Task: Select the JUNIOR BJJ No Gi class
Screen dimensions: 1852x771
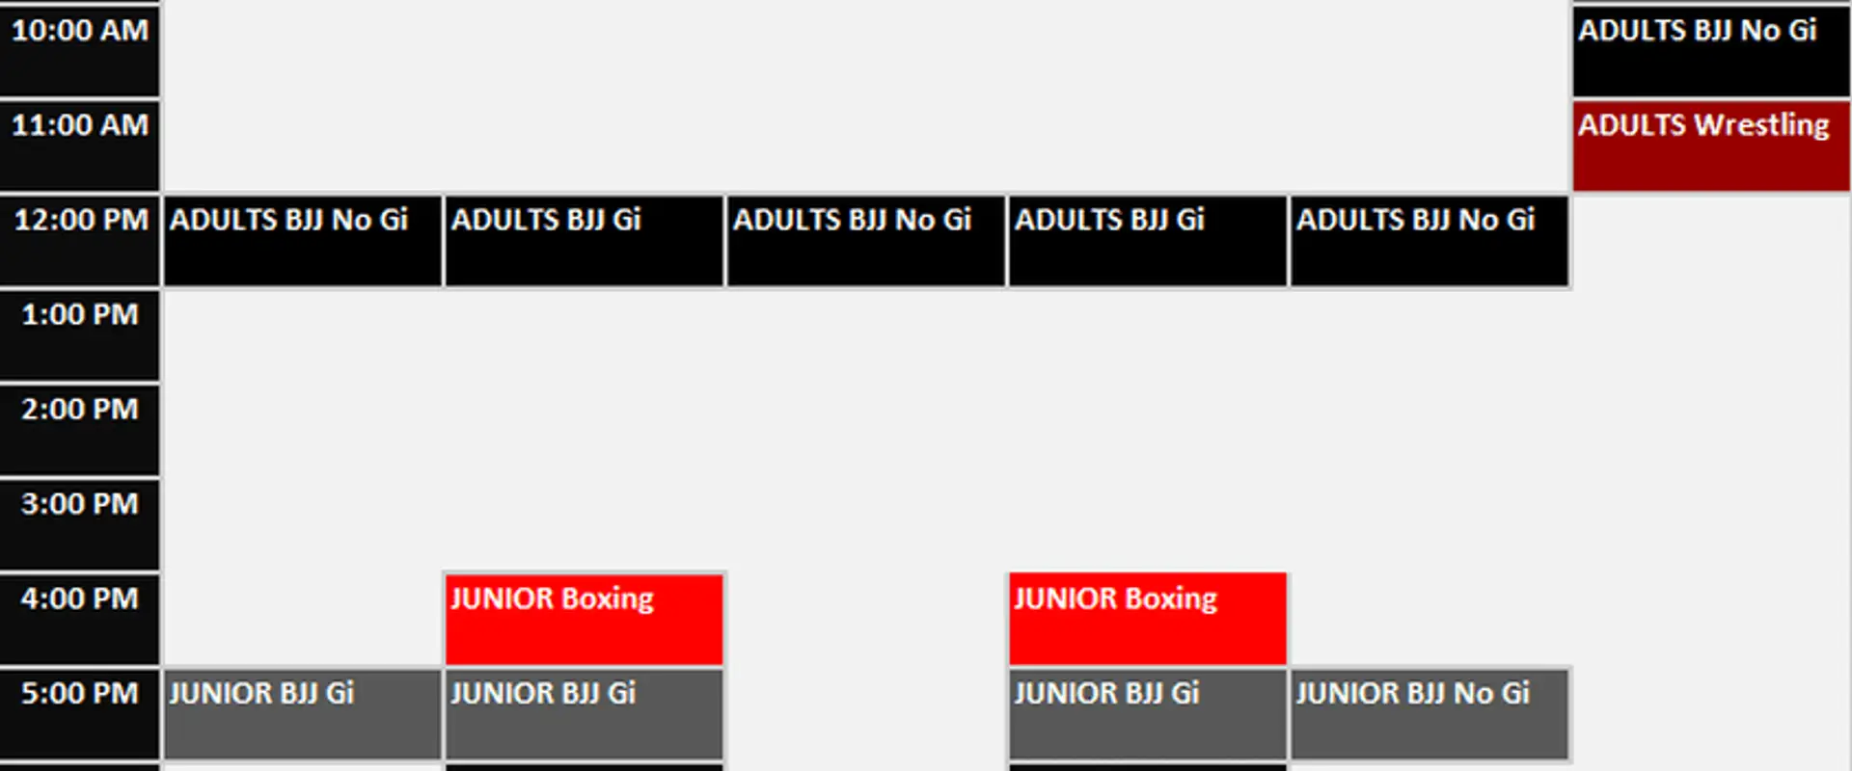Action: (x=1429, y=713)
